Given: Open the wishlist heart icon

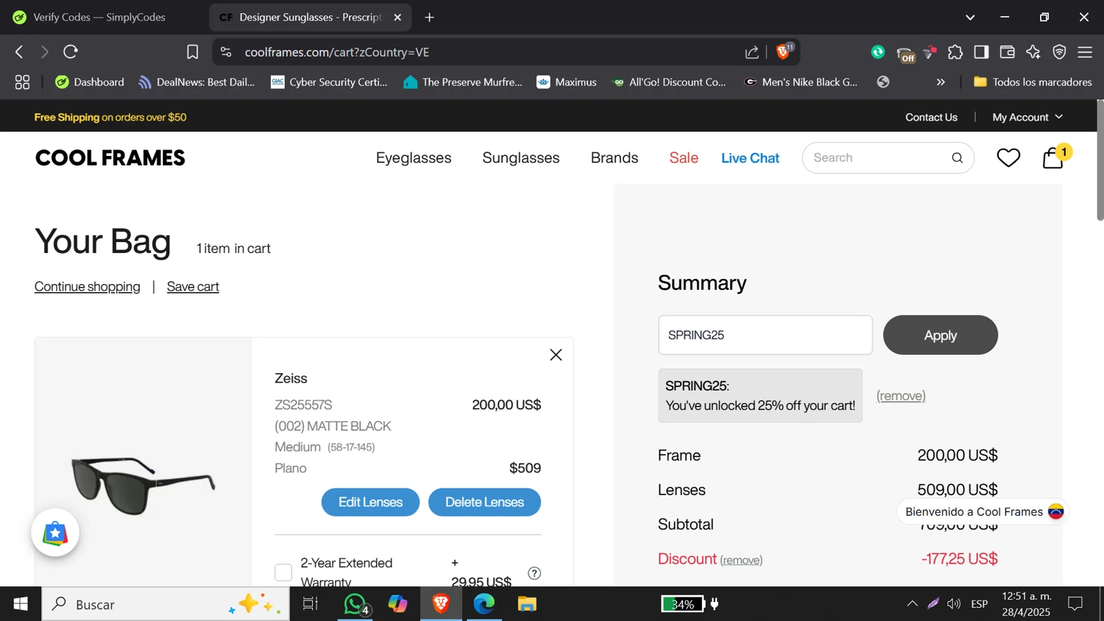Looking at the screenshot, I should pyautogui.click(x=1008, y=157).
